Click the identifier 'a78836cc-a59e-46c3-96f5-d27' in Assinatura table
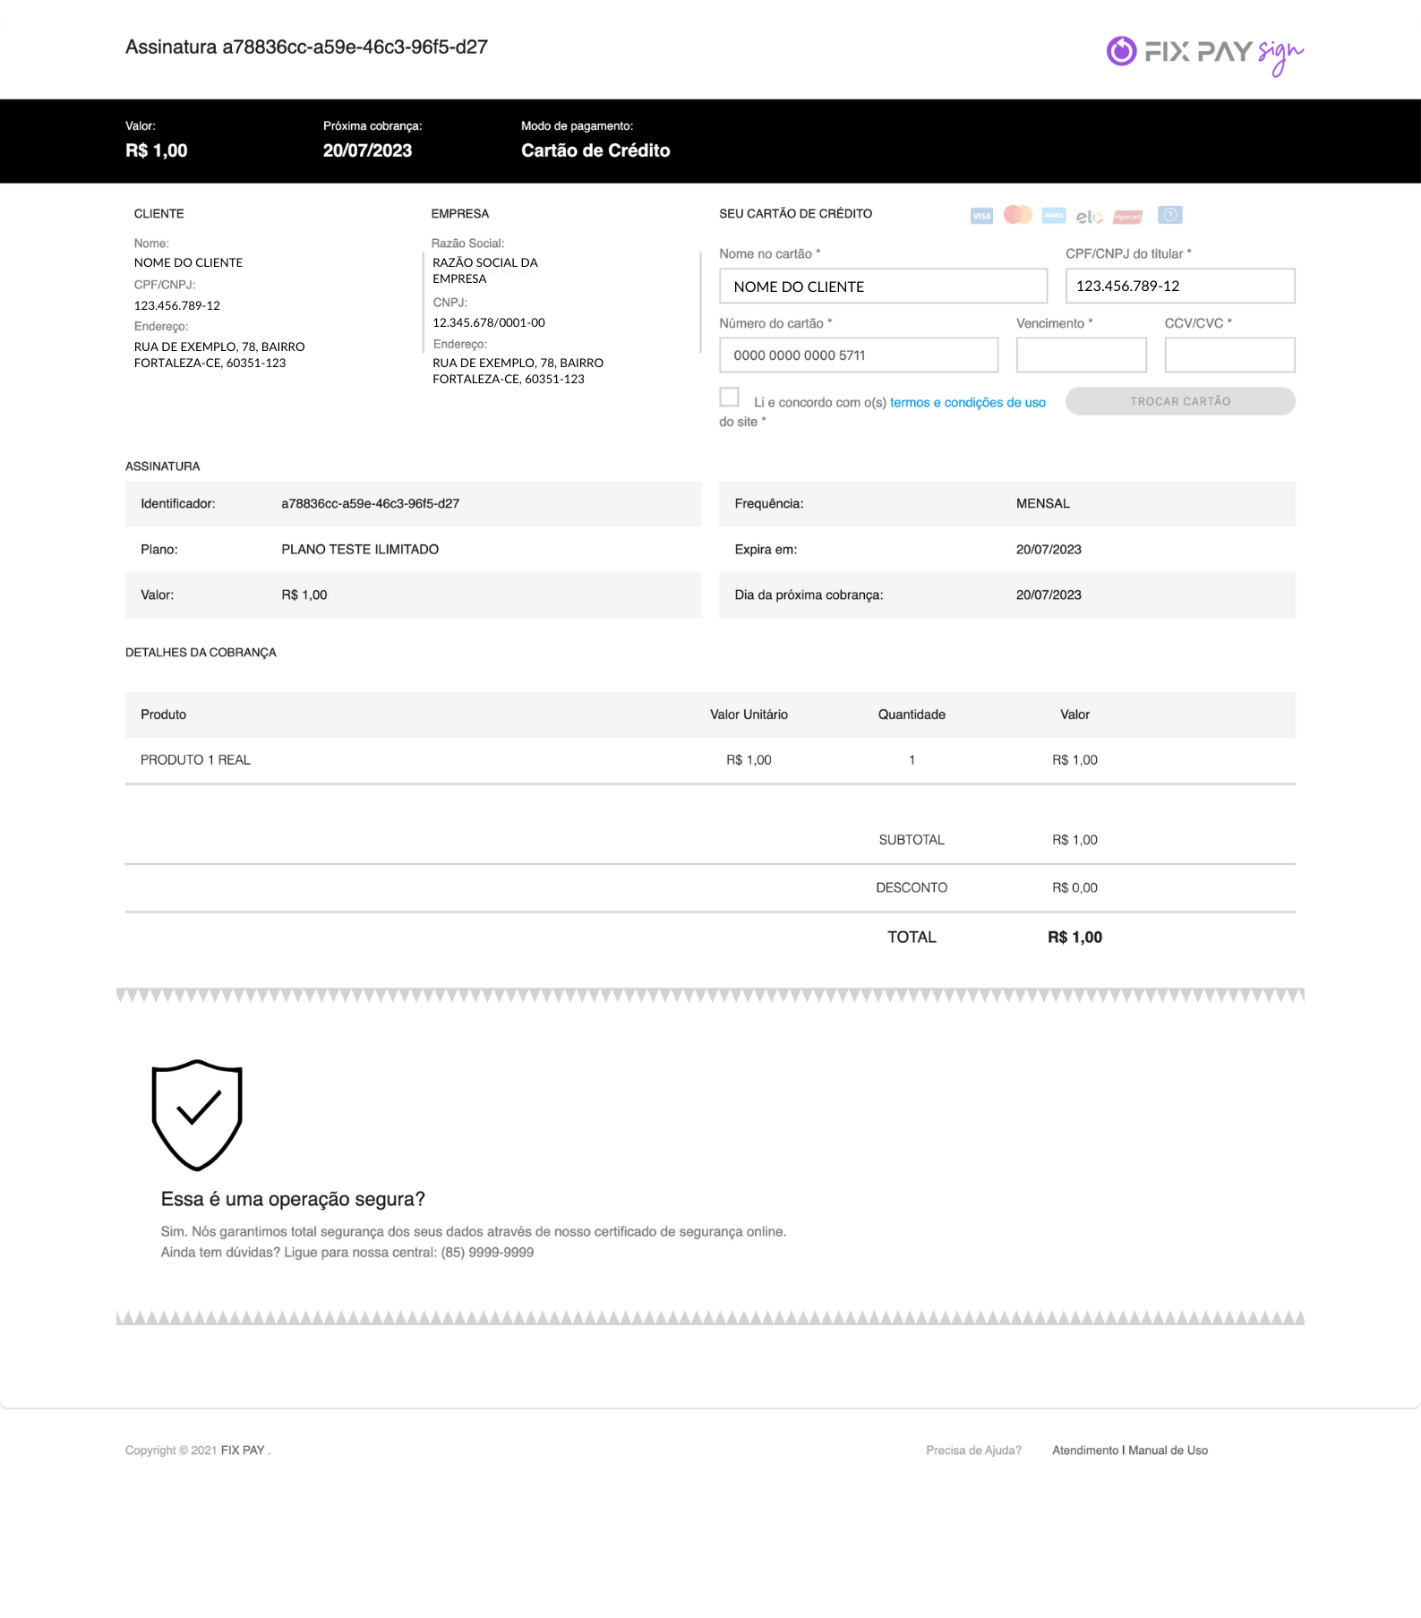The image size is (1421, 1618). tap(371, 504)
